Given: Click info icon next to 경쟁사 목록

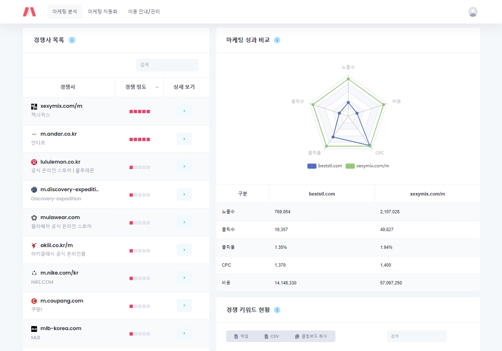Looking at the screenshot, I should tap(72, 40).
